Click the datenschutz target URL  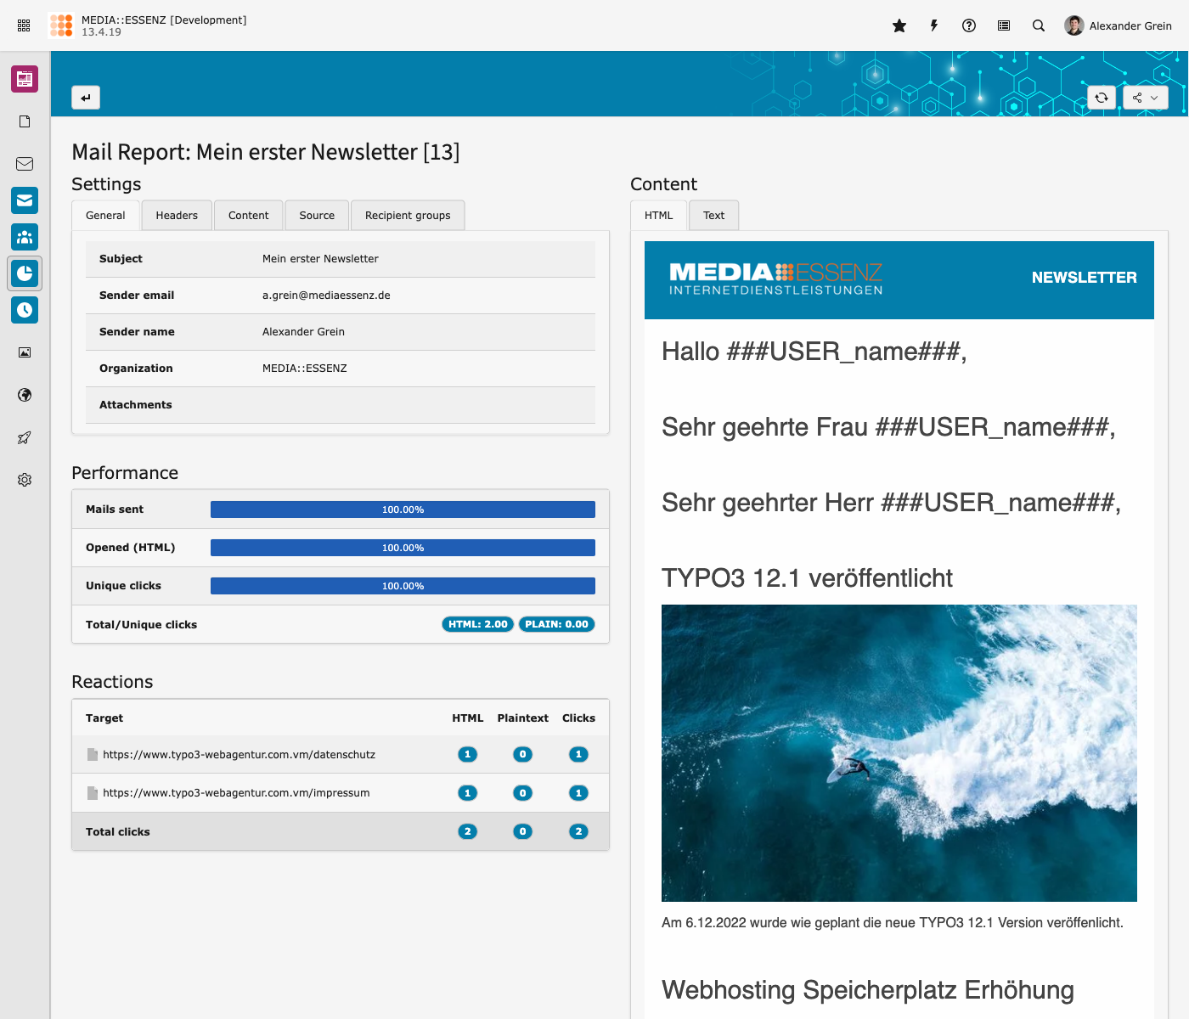click(x=239, y=755)
